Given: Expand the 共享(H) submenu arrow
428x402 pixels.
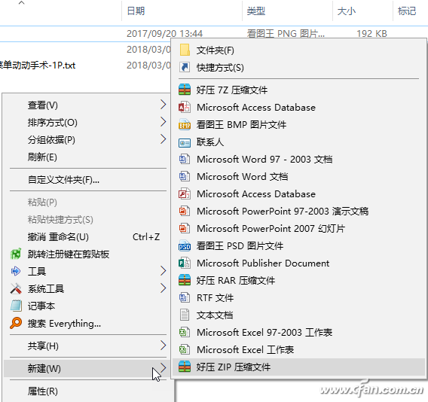Looking at the screenshot, I should [x=164, y=346].
